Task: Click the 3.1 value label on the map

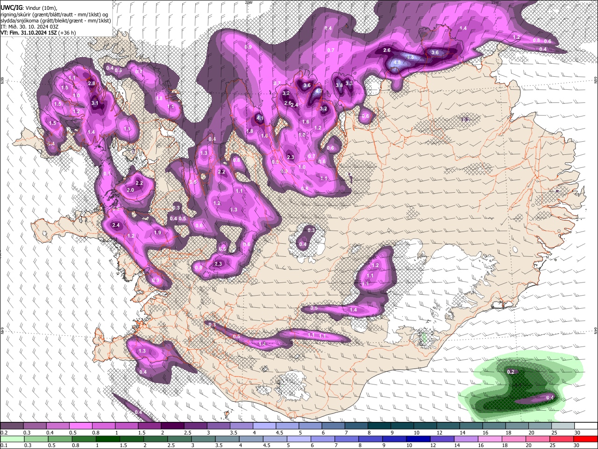Action: (x=95, y=103)
